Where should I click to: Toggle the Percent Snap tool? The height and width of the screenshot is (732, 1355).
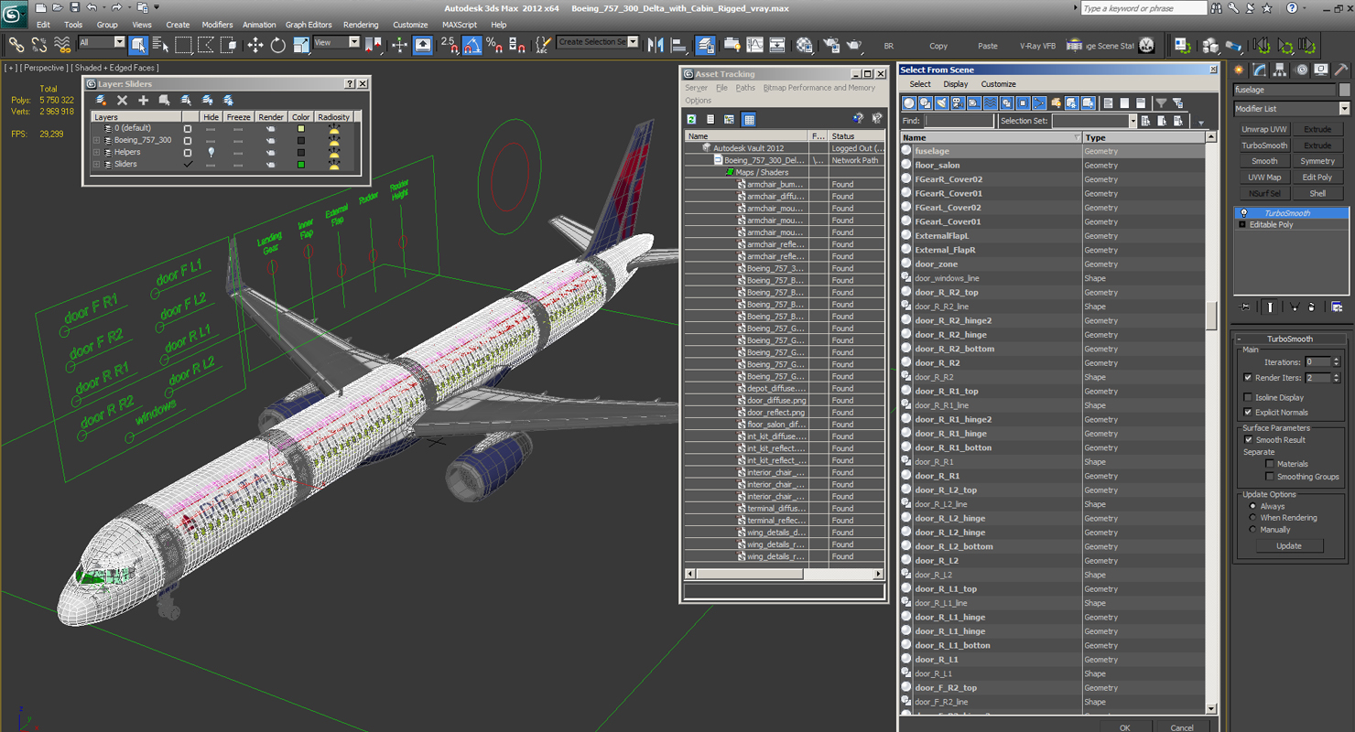(494, 45)
